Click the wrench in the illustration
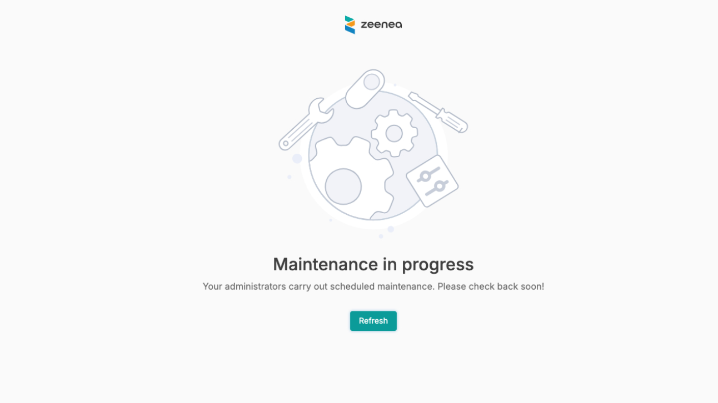The width and height of the screenshot is (718, 403). [x=305, y=124]
